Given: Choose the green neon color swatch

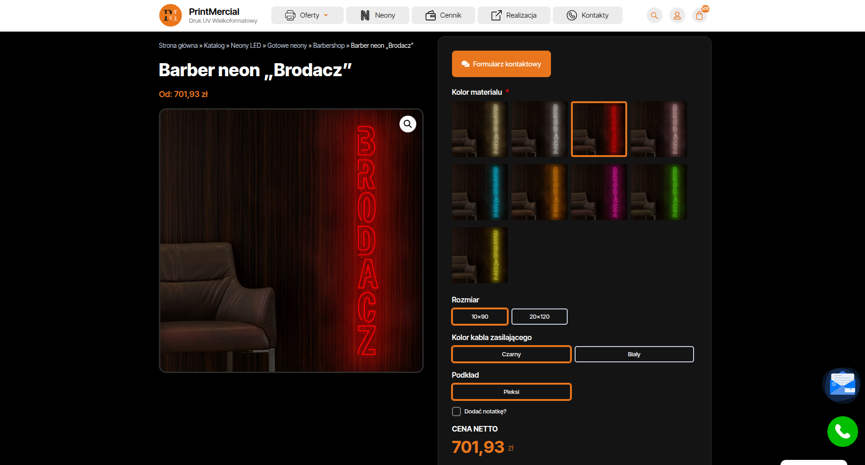Looking at the screenshot, I should tap(658, 192).
